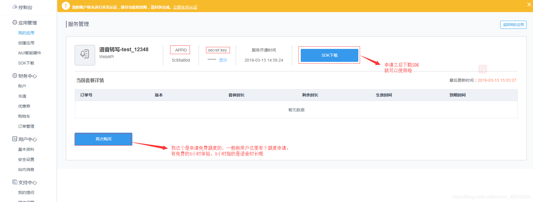
Task: Click the 当前套餐详情 heading
Action: [x=90, y=80]
